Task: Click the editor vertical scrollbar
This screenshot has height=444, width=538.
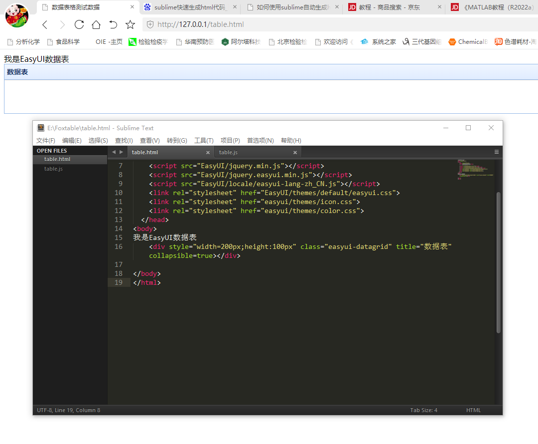Action: coord(499,262)
